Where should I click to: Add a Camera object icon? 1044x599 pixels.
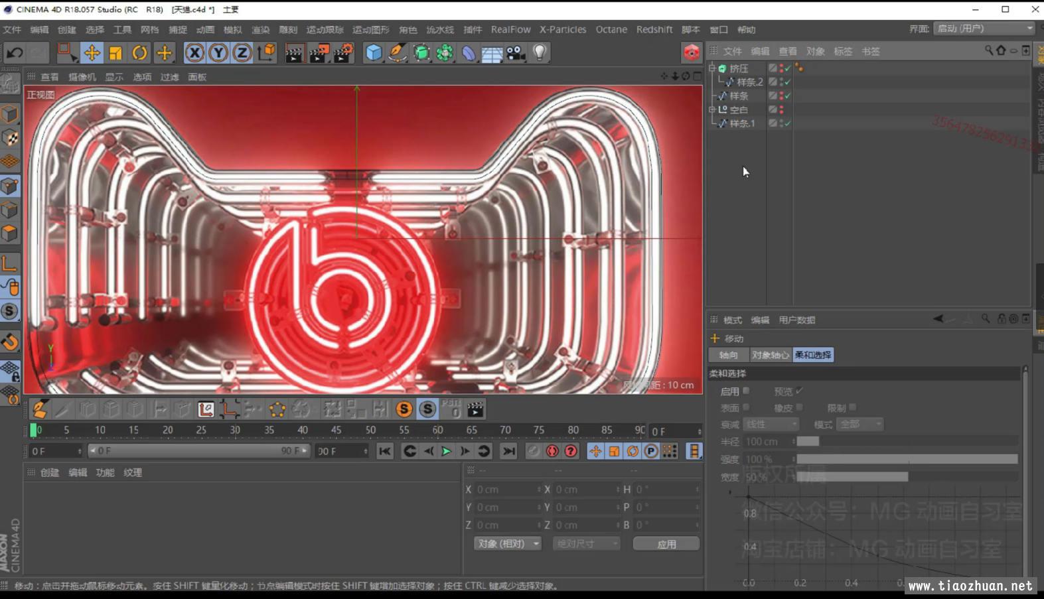[x=516, y=52]
